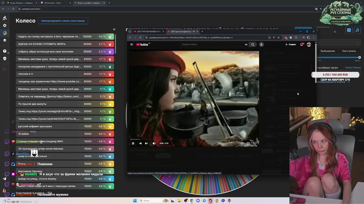Open Steam from taskbar
This screenshot has width=364, height=204.
coord(210,201)
